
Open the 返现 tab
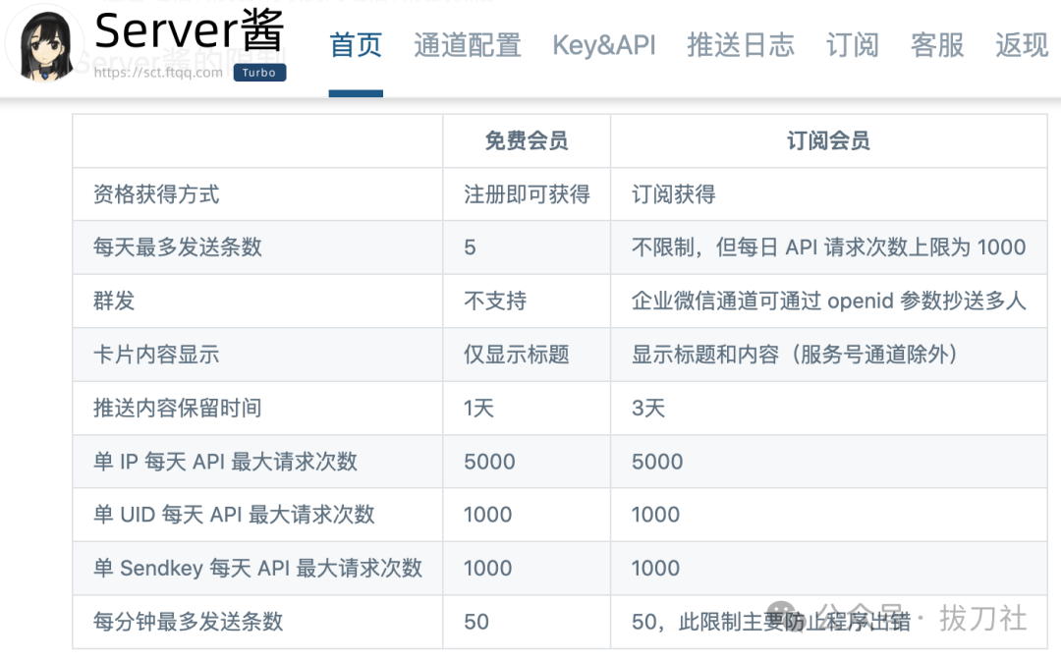(x=1022, y=45)
